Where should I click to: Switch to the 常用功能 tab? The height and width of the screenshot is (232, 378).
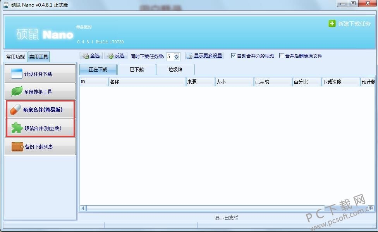(15, 57)
